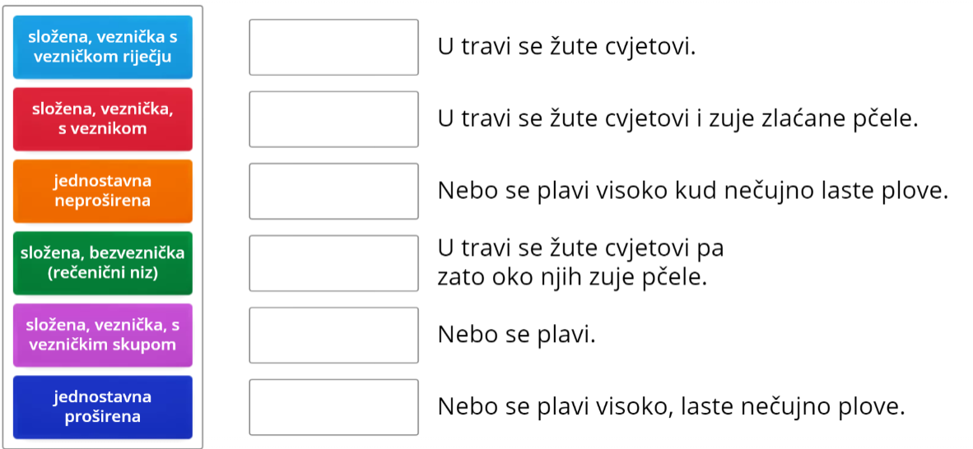
Task: Select the purple 'složena, veznička, s vezničkim skupom' tile
Action: (103, 335)
